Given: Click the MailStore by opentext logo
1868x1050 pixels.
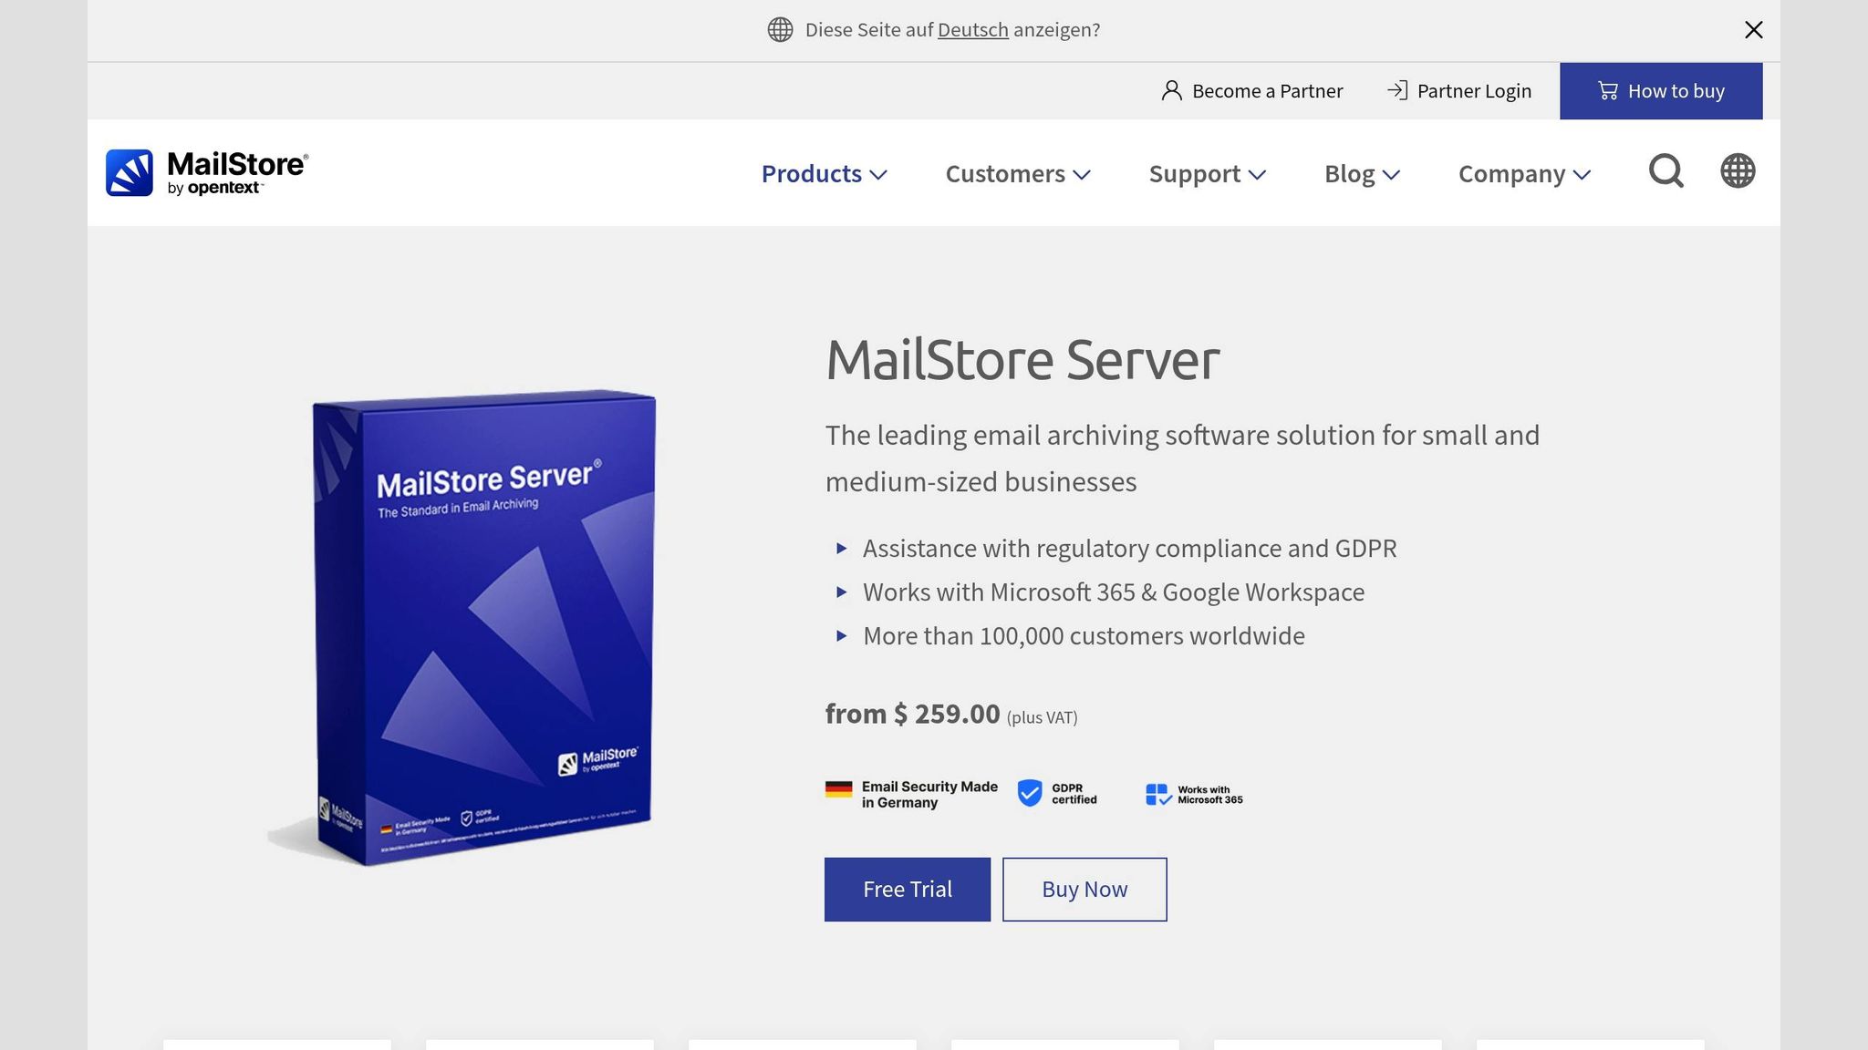Looking at the screenshot, I should click(207, 173).
